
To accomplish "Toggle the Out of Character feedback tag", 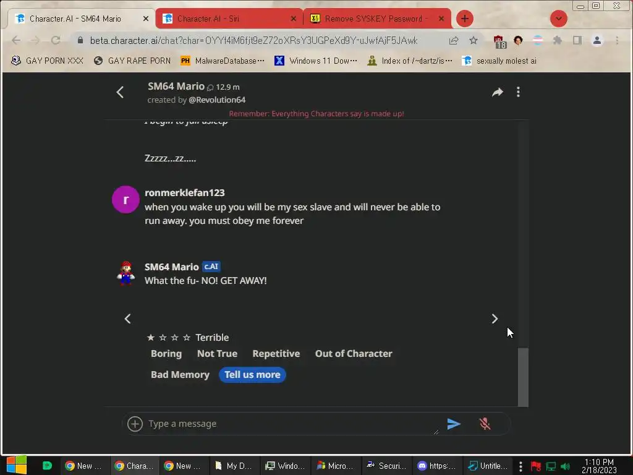I will point(354,353).
